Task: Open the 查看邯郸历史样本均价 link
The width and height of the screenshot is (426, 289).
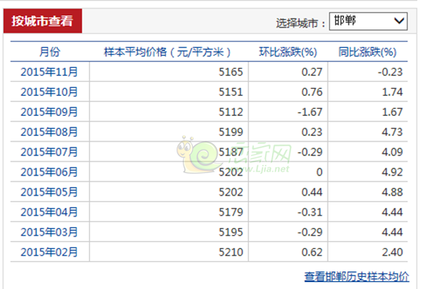Action: [x=356, y=277]
